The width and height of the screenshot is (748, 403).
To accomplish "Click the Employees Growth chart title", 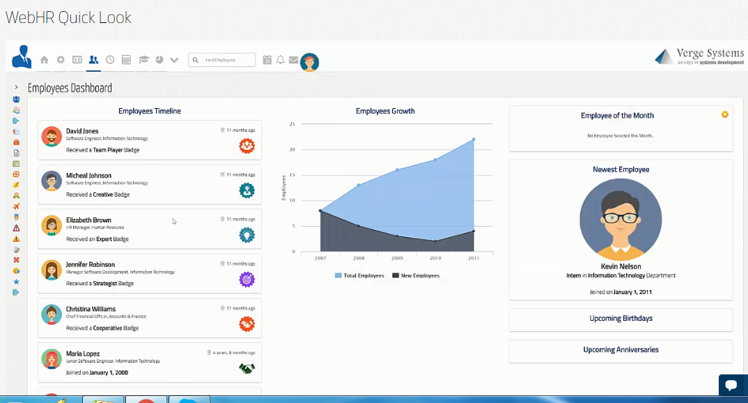I will 385,111.
